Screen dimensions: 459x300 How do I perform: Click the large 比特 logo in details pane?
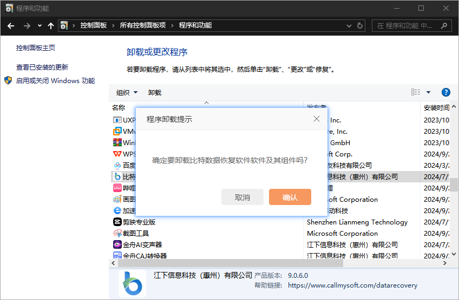132,283
